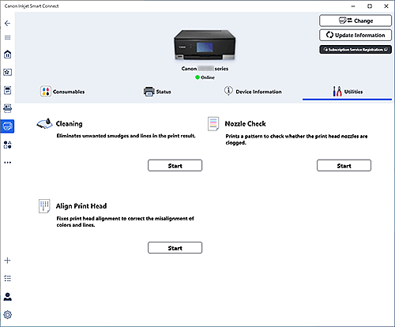Open the hamburger navigation menu
This screenshot has height=327, width=395.
click(7, 38)
